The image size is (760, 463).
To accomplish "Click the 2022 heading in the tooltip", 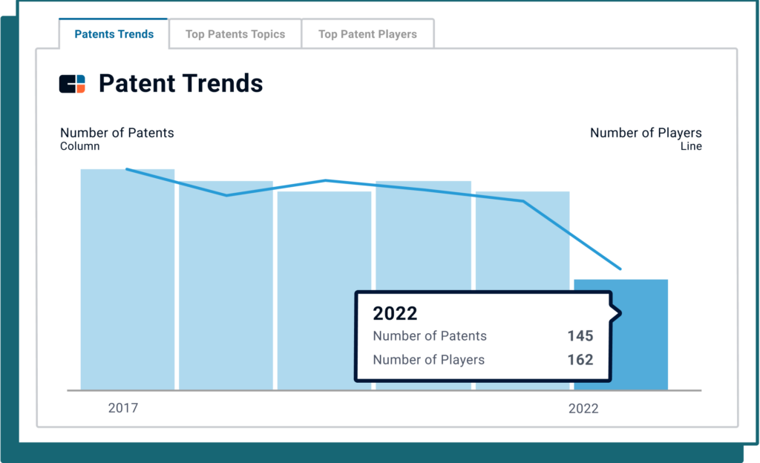I will click(x=395, y=312).
